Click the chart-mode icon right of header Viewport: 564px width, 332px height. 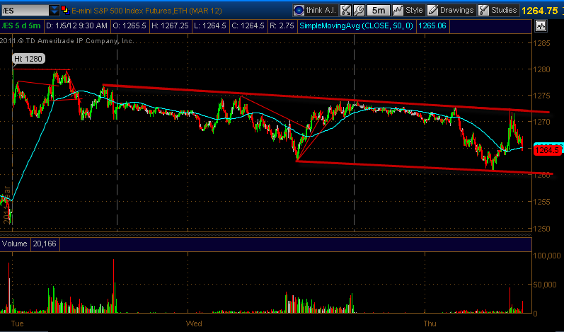[x=541, y=26]
